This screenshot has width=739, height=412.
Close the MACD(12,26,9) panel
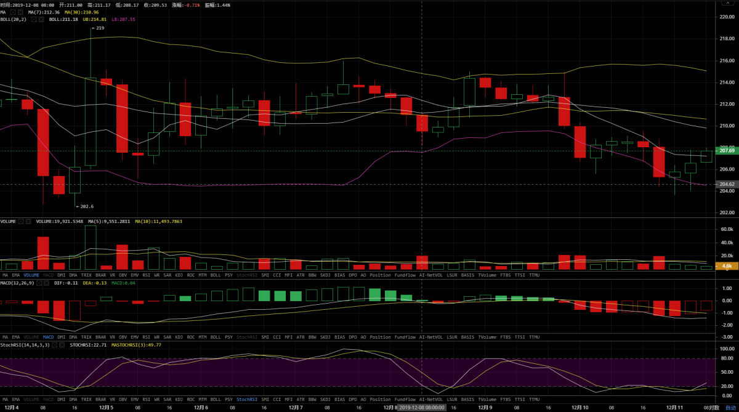click(47, 283)
